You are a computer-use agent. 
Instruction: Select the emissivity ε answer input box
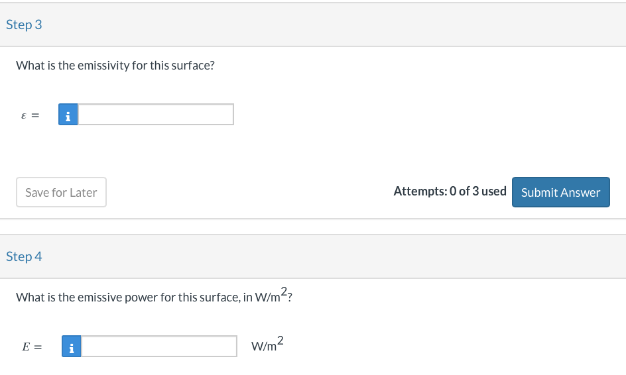[x=156, y=115]
